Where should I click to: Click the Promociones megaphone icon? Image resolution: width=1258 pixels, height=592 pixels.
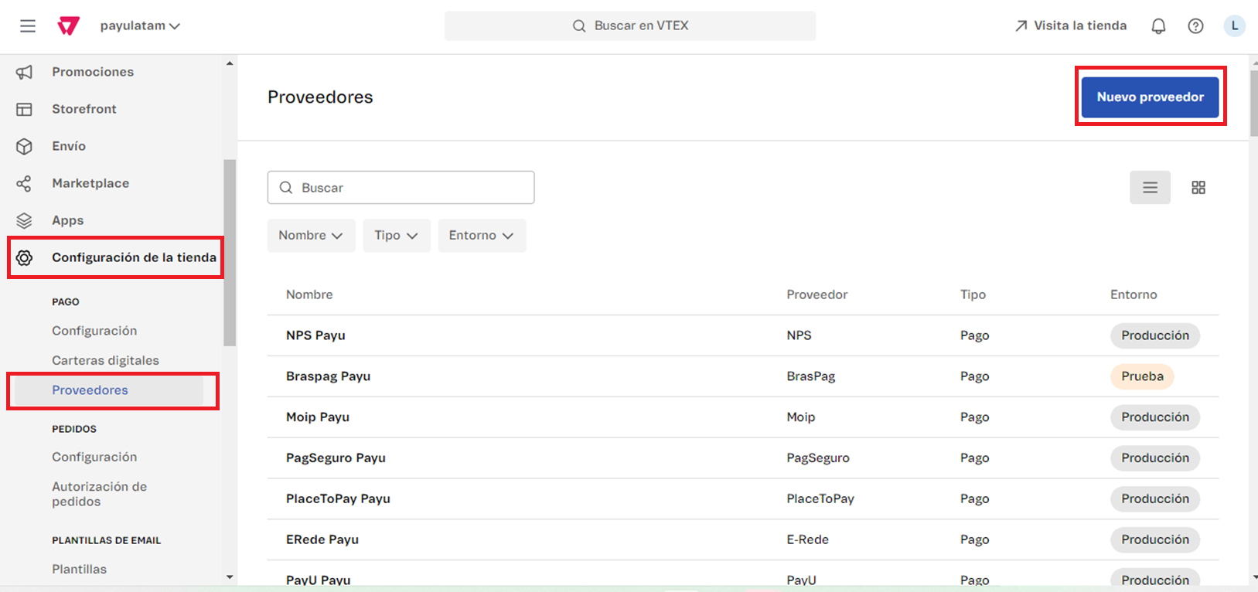[25, 72]
